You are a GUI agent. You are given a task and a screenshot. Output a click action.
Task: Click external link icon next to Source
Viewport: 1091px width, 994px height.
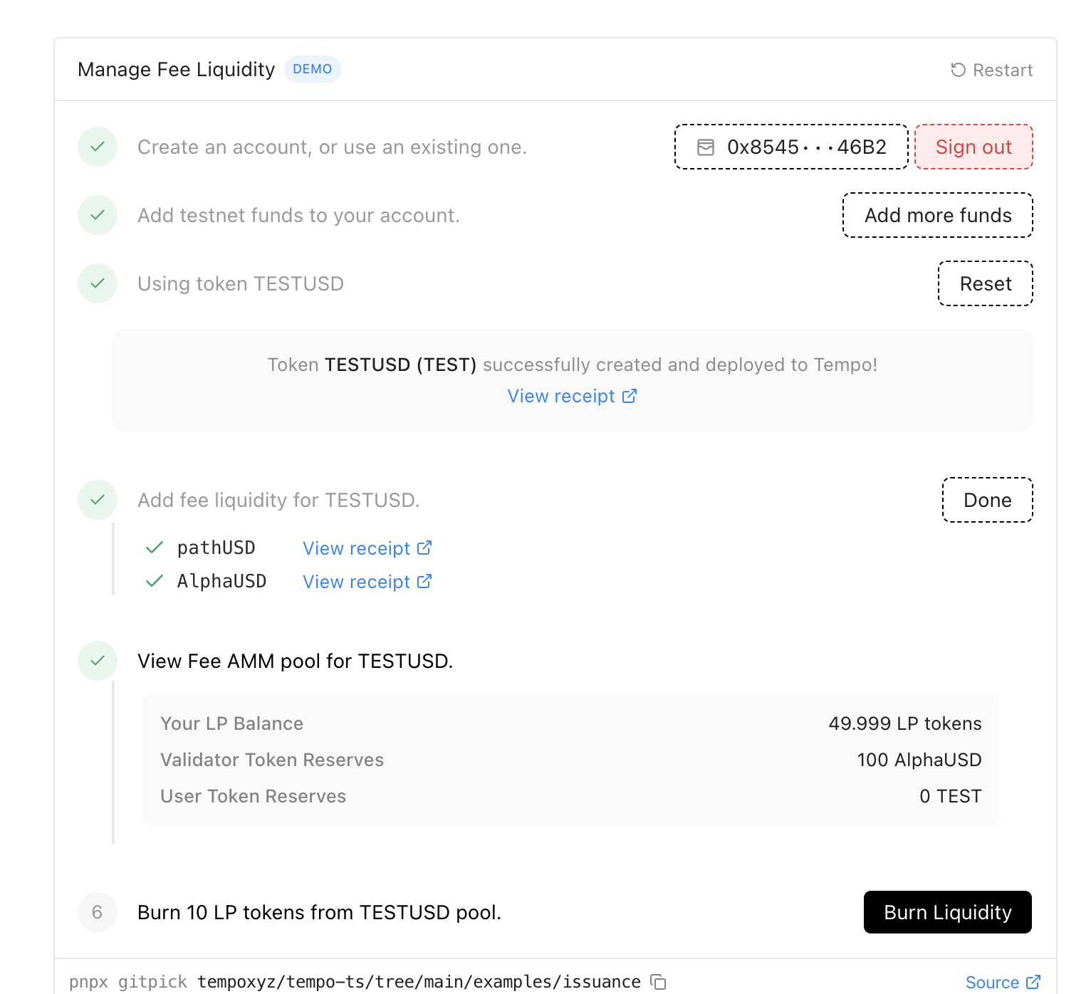1033,982
